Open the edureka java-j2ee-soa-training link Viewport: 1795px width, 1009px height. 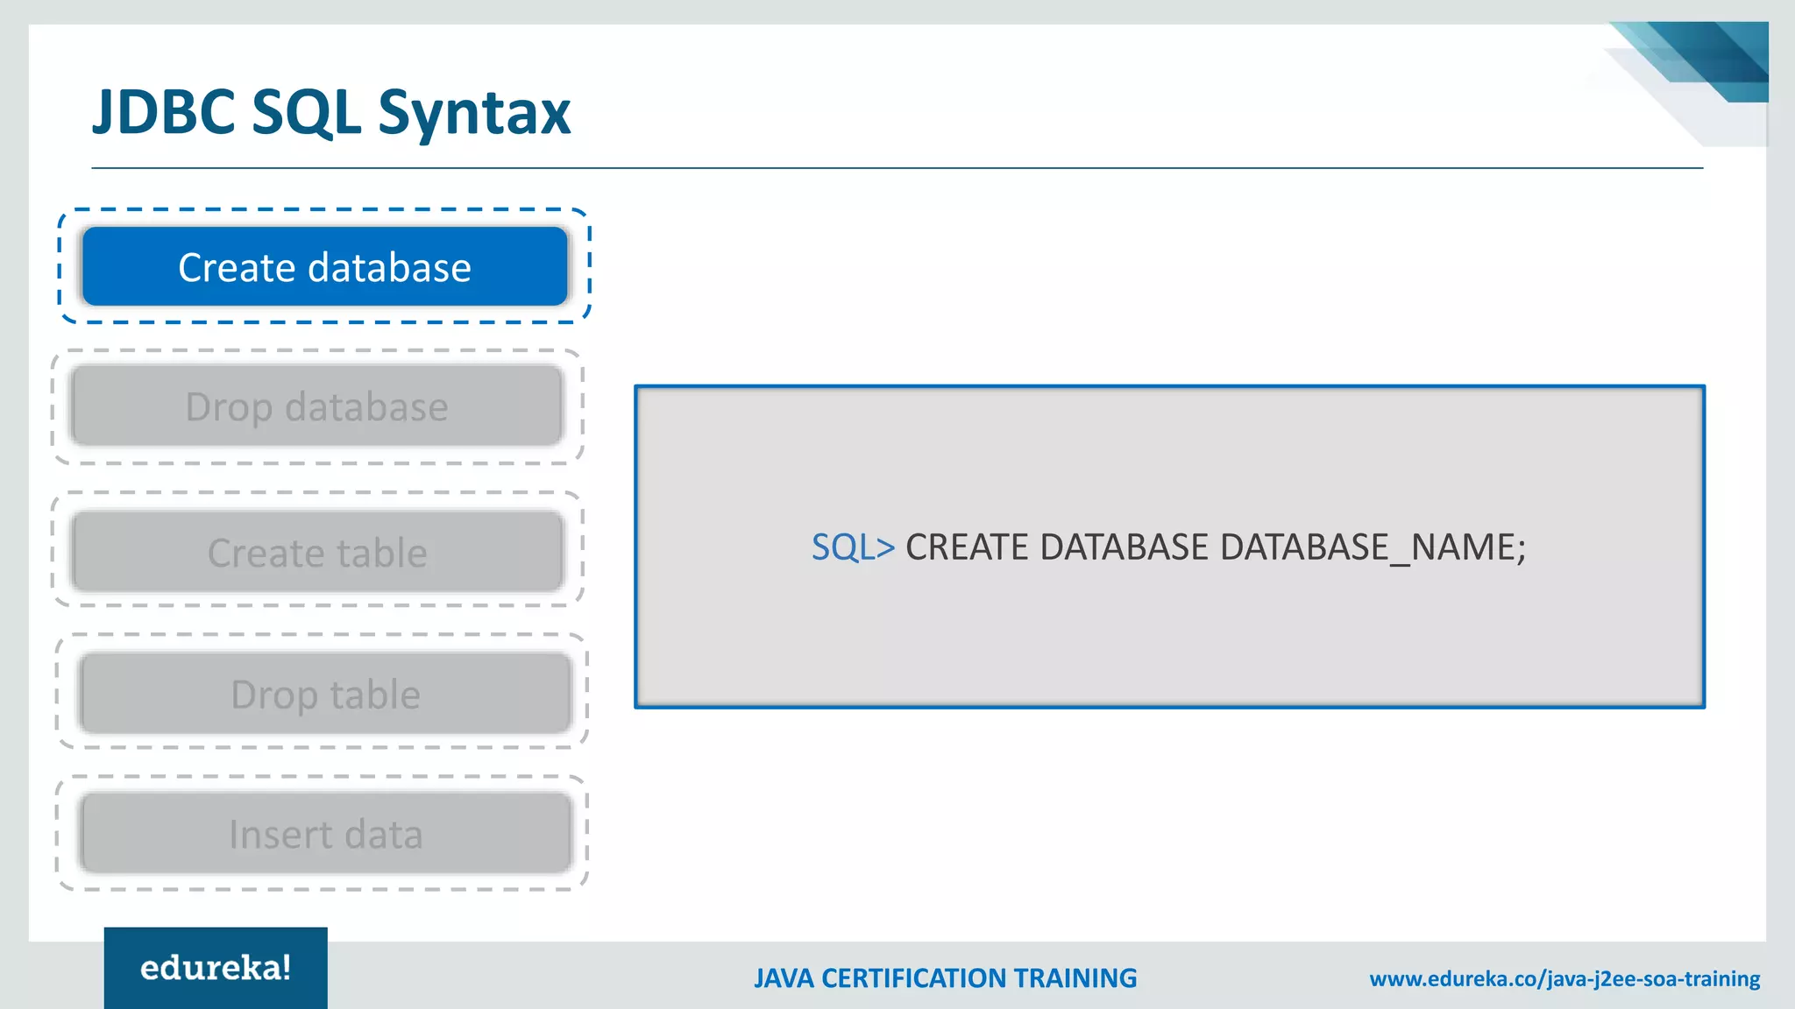(1564, 978)
